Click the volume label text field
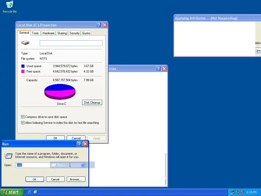The width and height of the screenshot is (261, 196). pos(71,43)
